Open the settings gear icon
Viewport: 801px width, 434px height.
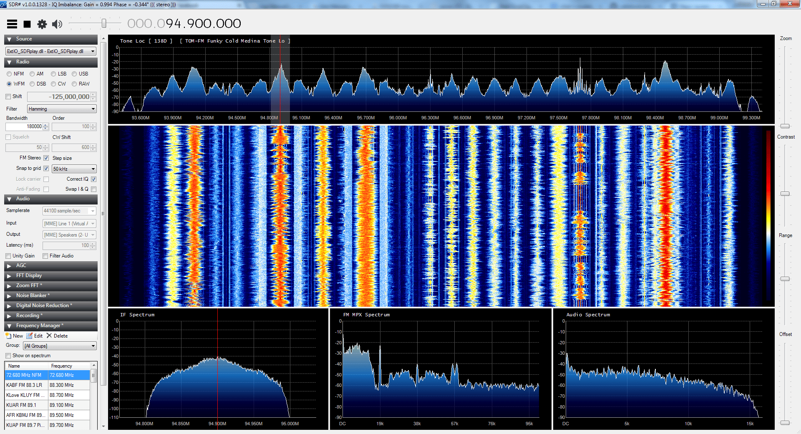pos(42,24)
